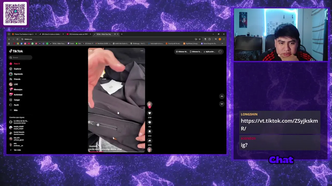The height and width of the screenshot is (186, 332).
Task: Click video progress bar
Action: pyautogui.click(x=116, y=152)
